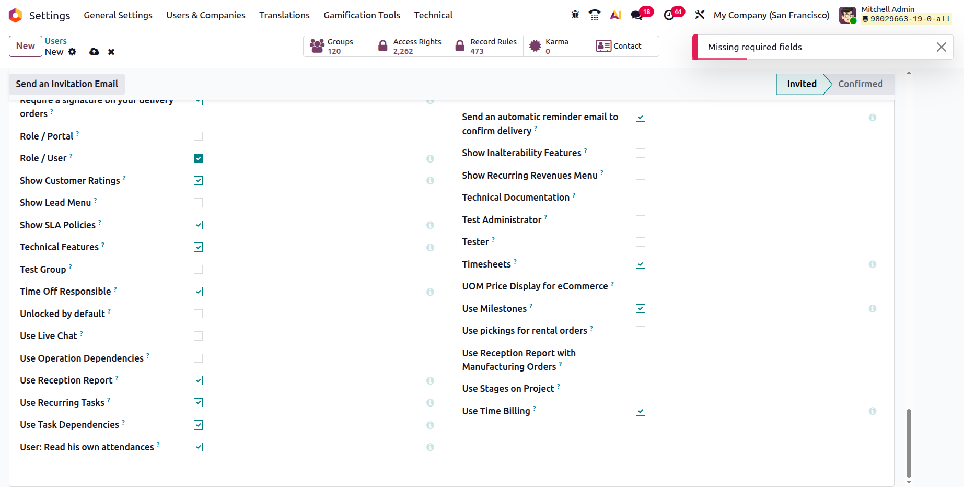
Task: Click the vertical form scrollbar thumb
Action: 909,443
